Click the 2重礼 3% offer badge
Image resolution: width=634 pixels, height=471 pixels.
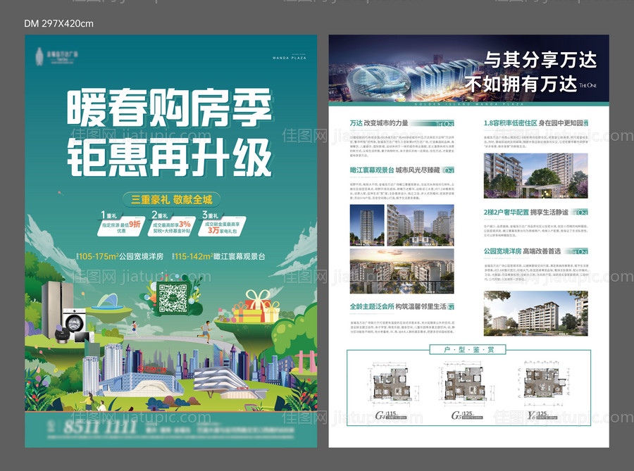[x=171, y=225]
